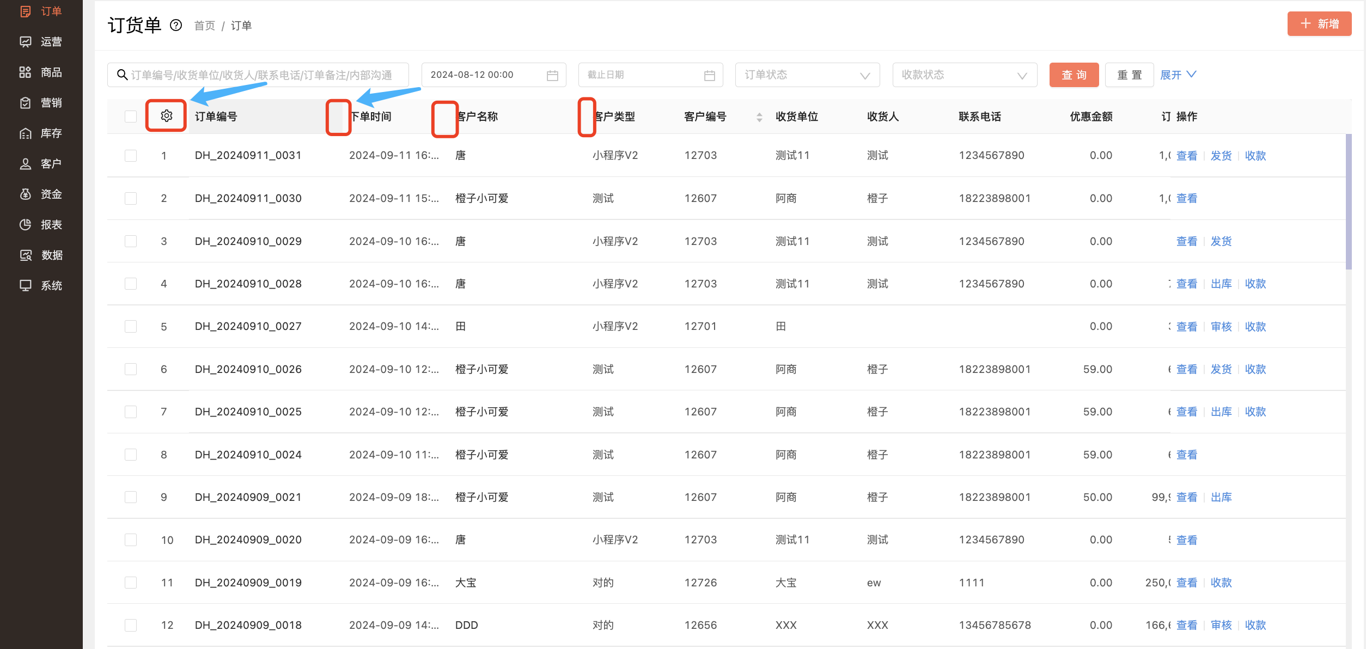1366x649 pixels.
Task: Open the 资金 sidebar icon
Action: pyautogui.click(x=25, y=194)
